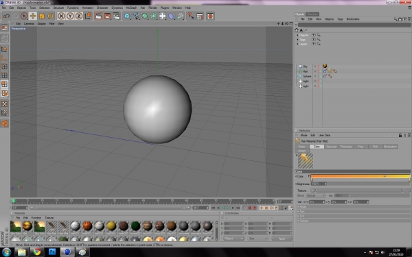Click the context help question-mark icon
The height and width of the screenshot is (257, 412).
(x=191, y=16)
